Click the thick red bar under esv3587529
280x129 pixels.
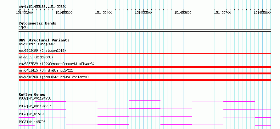coord(145,67)
